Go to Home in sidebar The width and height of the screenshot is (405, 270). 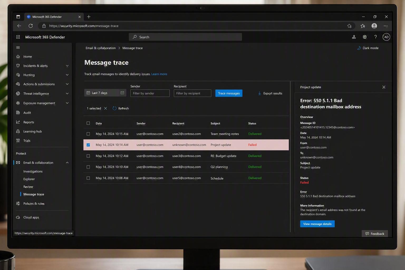coord(27,56)
